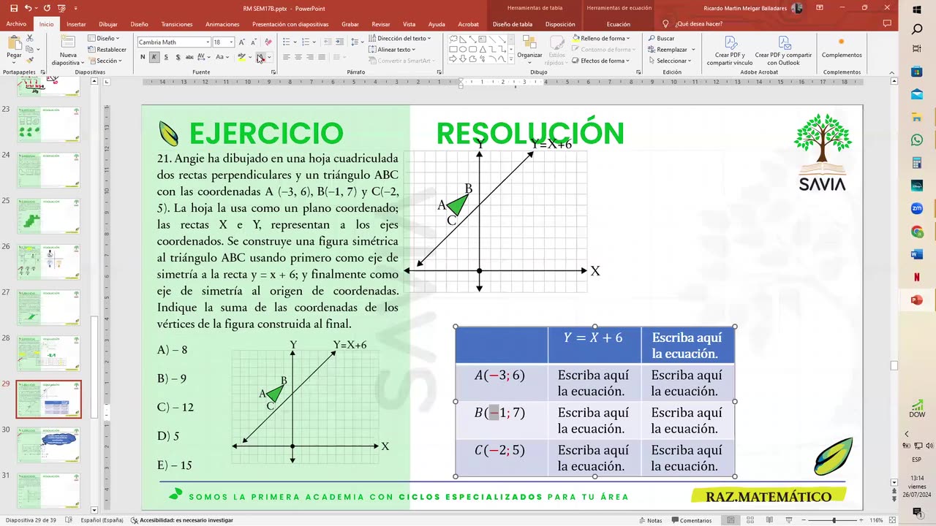Open Zoom from the Windows taskbar

pos(917,208)
